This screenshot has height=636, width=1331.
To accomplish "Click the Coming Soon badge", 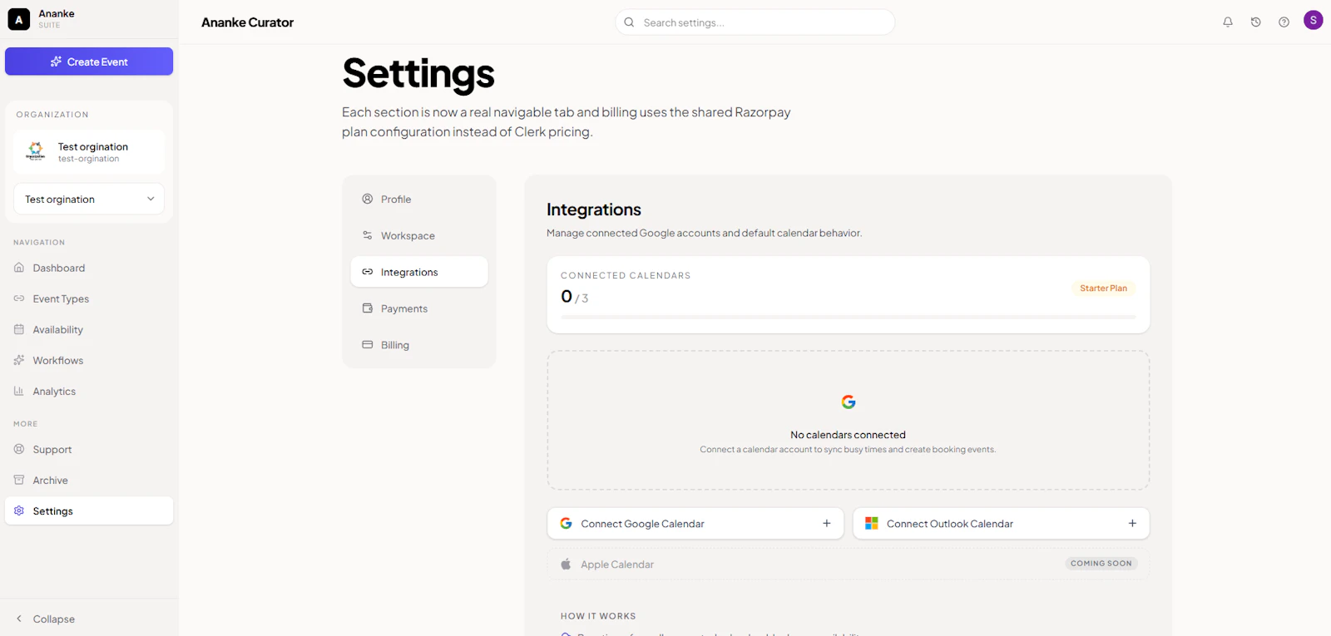I will pyautogui.click(x=1101, y=564).
